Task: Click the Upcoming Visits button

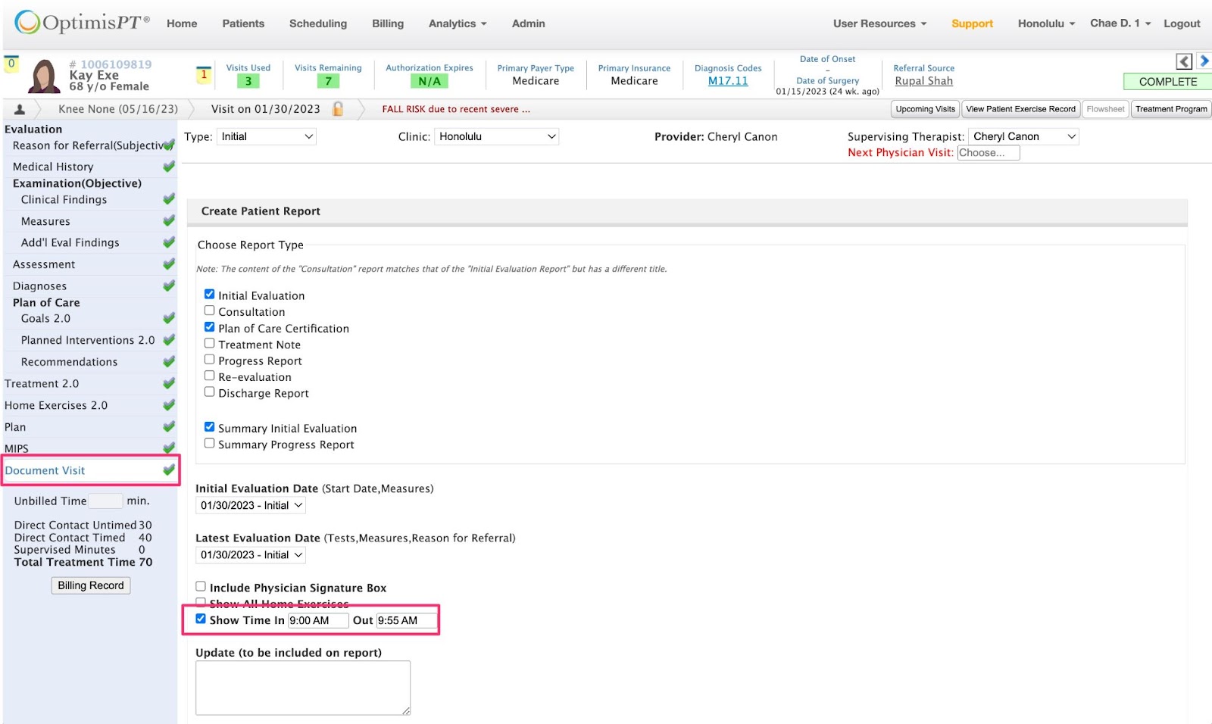Action: pos(925,109)
